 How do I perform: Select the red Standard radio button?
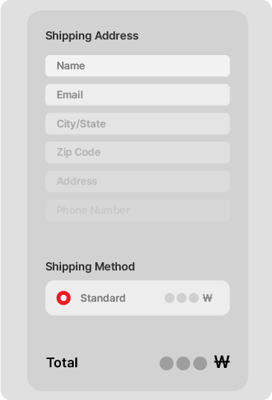coord(63,298)
